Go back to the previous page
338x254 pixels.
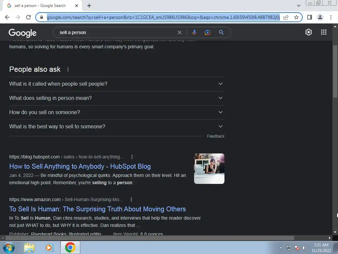[x=7, y=17]
